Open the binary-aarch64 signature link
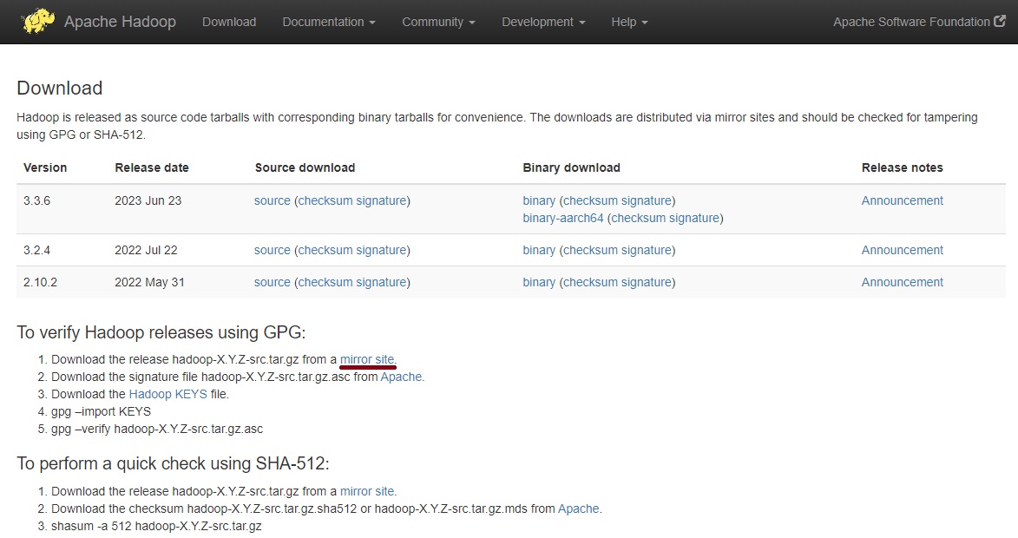Viewport: 1018px width, 538px height. (x=694, y=218)
